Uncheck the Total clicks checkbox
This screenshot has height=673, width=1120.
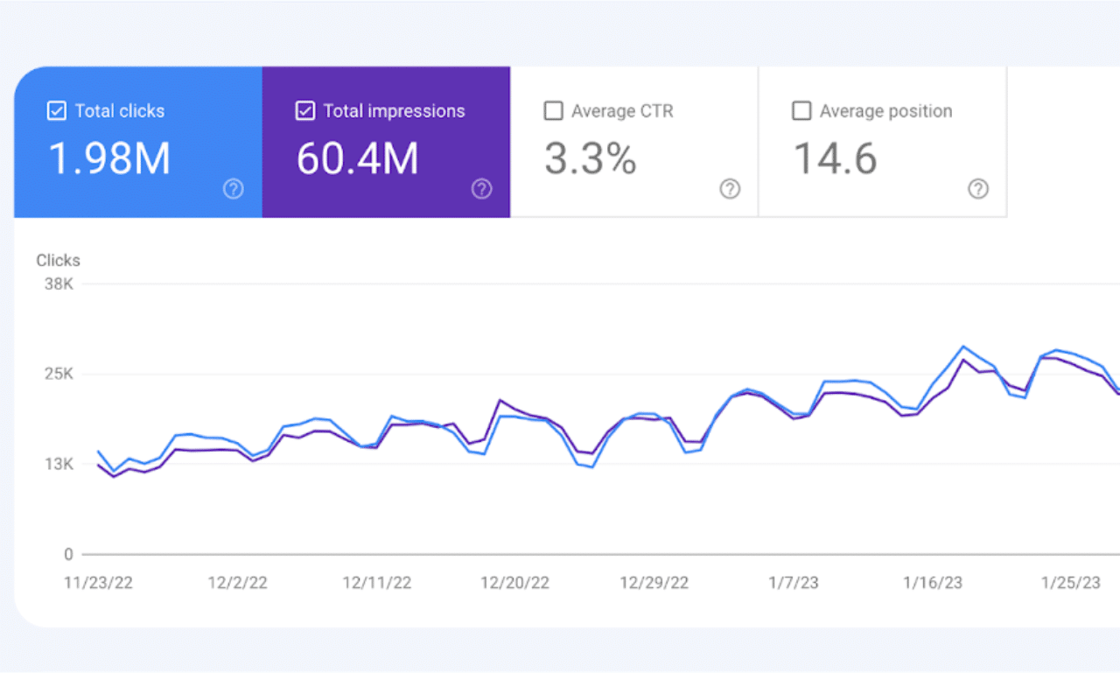tap(57, 111)
